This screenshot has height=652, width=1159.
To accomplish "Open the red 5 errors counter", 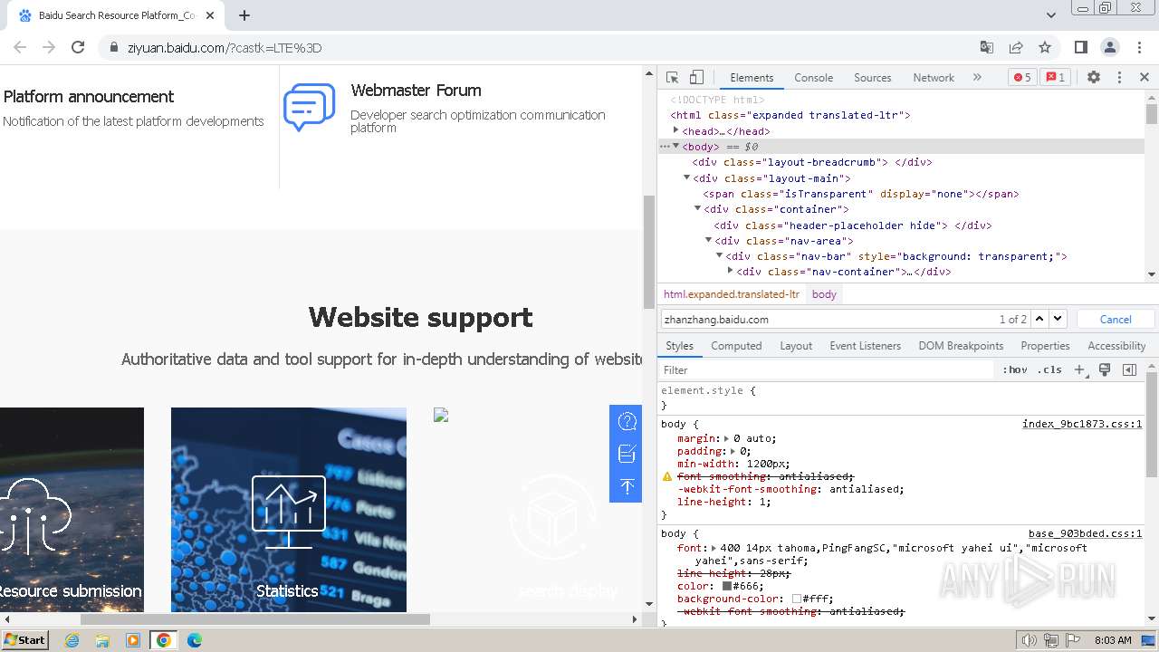I will [1022, 78].
